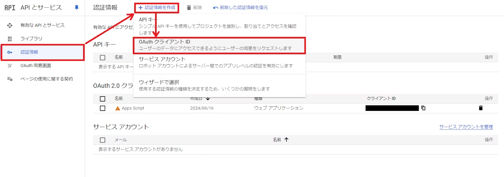
Task: Choose OAuth クライアント ID menu option
Action: point(220,45)
